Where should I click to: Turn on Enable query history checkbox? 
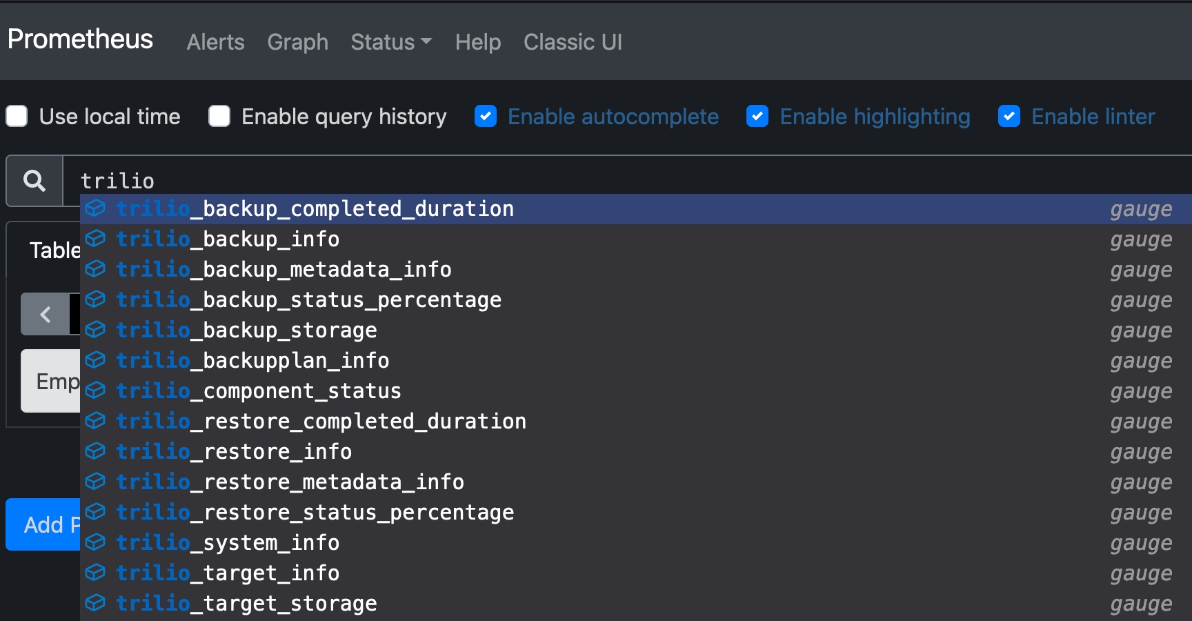point(219,117)
